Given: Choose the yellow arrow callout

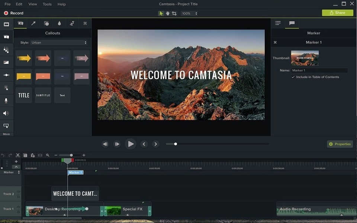Looking at the screenshot, I should coord(24,58).
